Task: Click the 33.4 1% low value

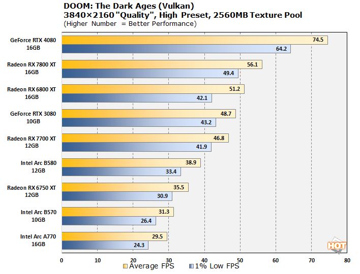Action: click(171, 172)
